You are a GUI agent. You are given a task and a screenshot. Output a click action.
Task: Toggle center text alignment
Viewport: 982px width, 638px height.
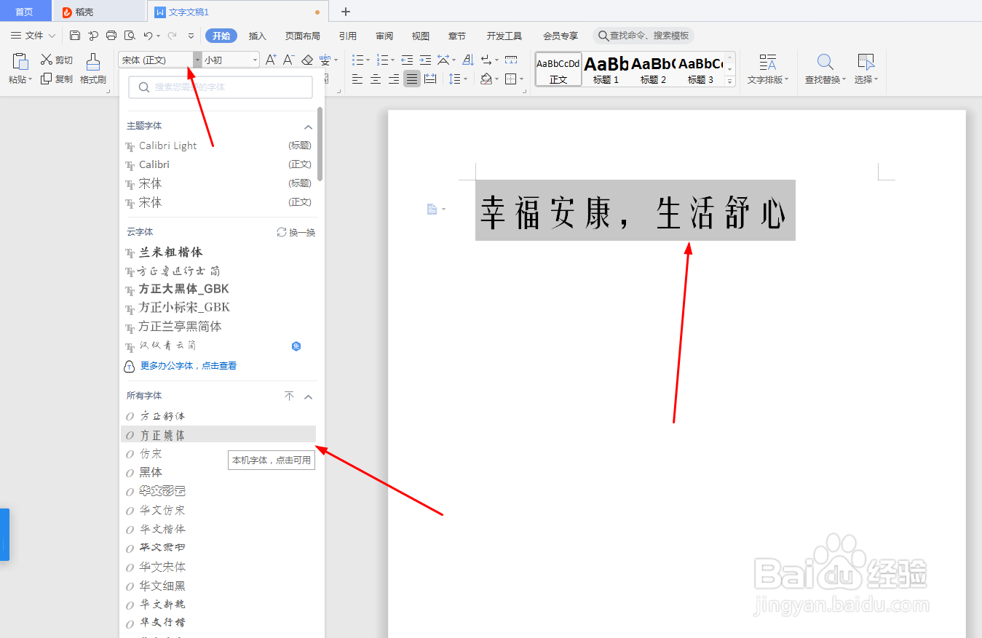[x=375, y=80]
